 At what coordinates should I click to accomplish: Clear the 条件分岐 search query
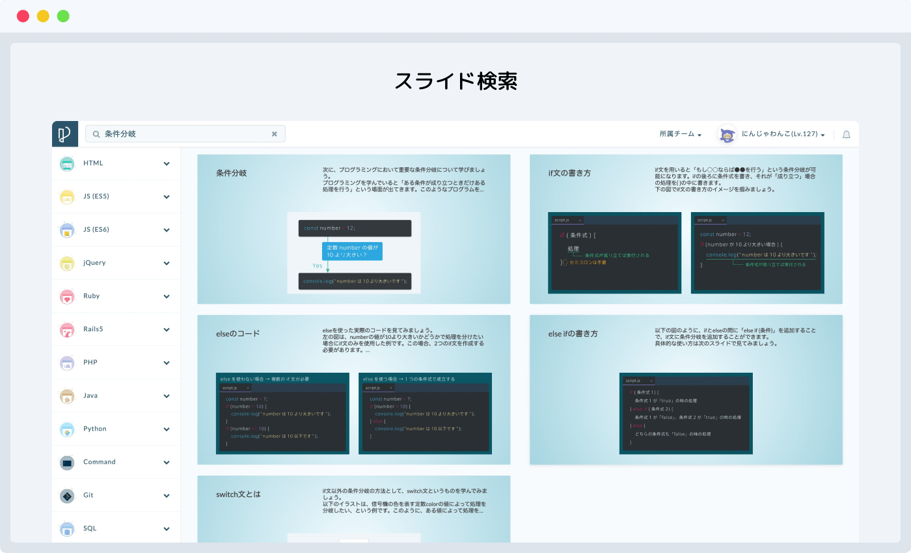pos(274,133)
